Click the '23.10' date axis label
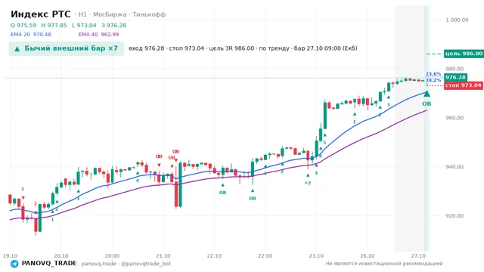484x272 pixels. point(316,256)
